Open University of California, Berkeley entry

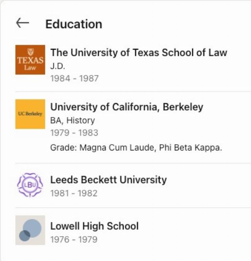(x=127, y=107)
